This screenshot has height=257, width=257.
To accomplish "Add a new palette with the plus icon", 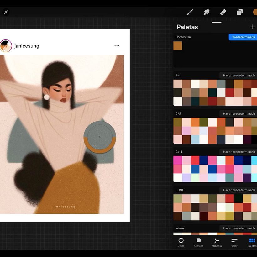I will 252,27.
